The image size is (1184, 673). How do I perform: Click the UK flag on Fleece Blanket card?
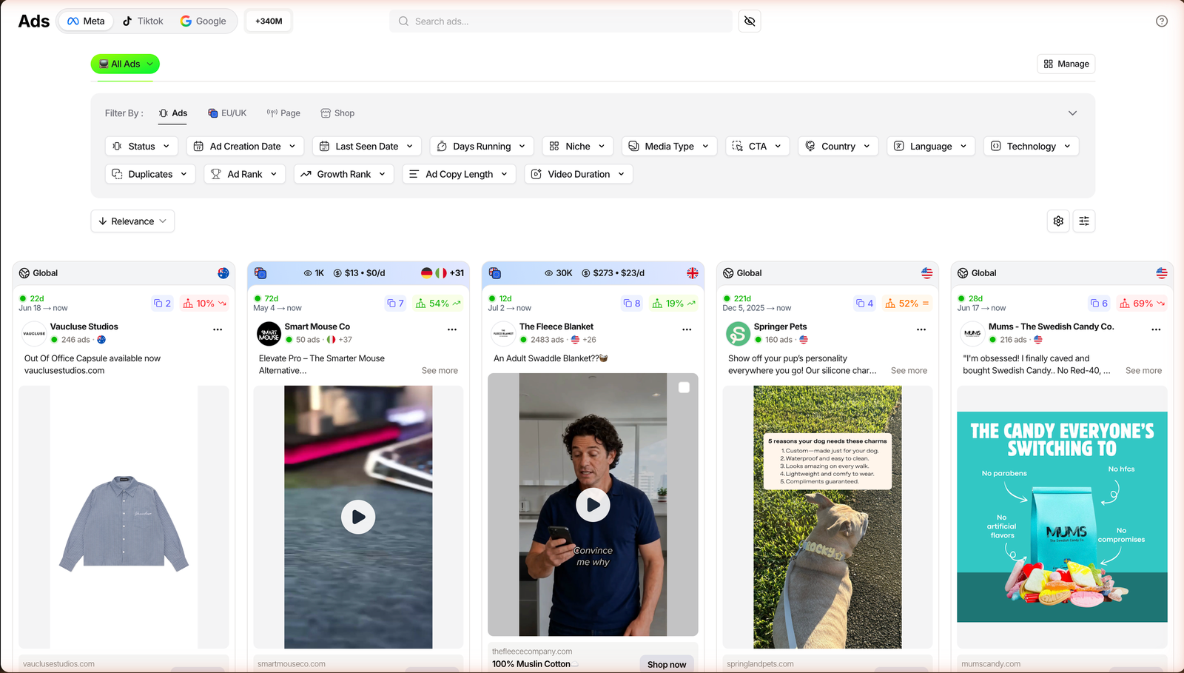693,273
